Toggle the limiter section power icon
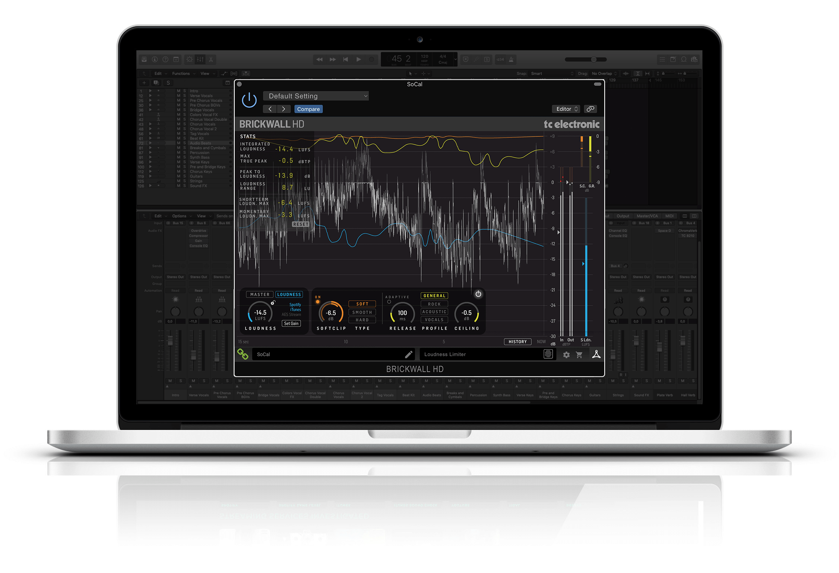The height and width of the screenshot is (573, 839). click(x=478, y=294)
